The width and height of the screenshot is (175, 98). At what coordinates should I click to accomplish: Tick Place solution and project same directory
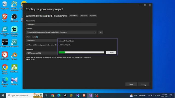[27, 45]
